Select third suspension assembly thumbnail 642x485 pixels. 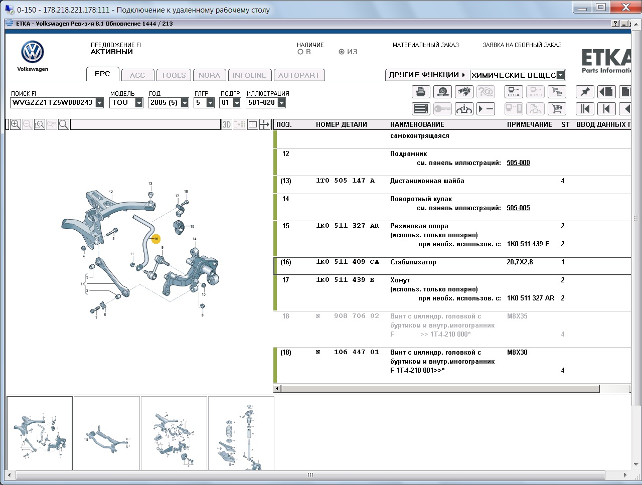(174, 433)
